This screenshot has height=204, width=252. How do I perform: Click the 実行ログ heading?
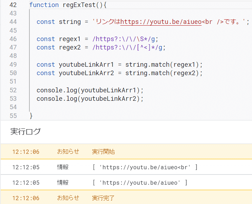click(25, 132)
